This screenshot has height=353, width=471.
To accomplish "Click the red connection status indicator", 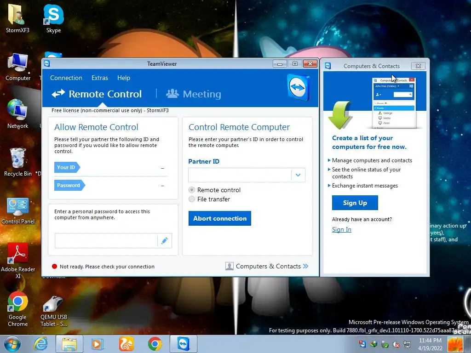I will click(54, 266).
